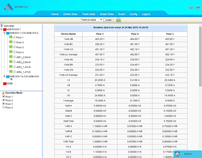202x158 pixels.
Task: Click the Webmeter logo in the header
Action: tap(9, 8)
